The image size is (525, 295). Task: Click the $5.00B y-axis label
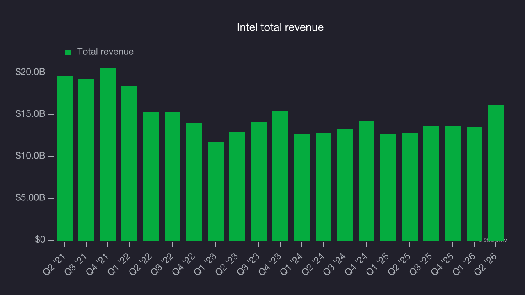tap(30, 198)
